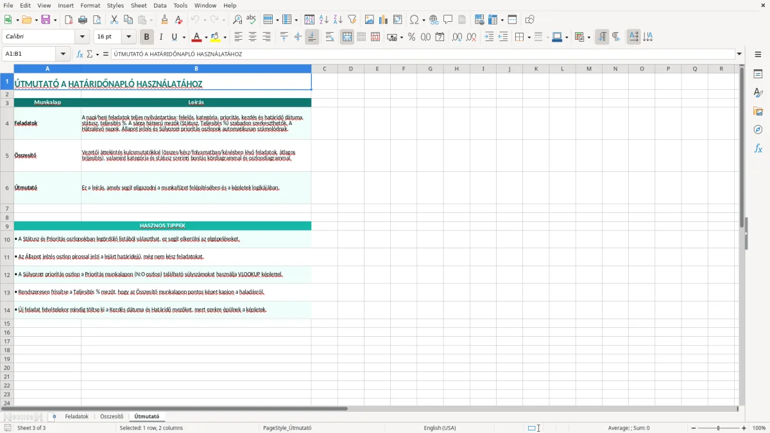This screenshot has height=433, width=770.
Task: Click Sort Ascending icon
Action: 324,20
